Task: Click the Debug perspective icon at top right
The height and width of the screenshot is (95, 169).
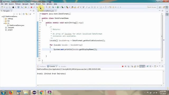Action: pos(167,7)
